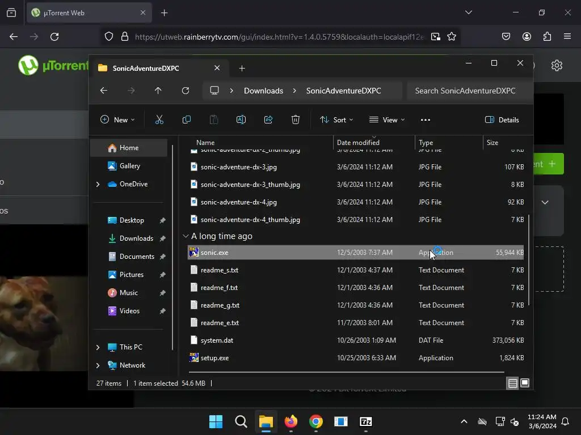This screenshot has height=435, width=581.
Task: Add a new File Explorer tab
Action: 242,68
